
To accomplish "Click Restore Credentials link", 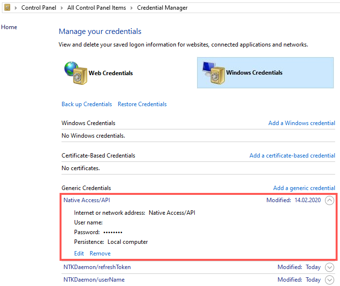I will point(142,104).
